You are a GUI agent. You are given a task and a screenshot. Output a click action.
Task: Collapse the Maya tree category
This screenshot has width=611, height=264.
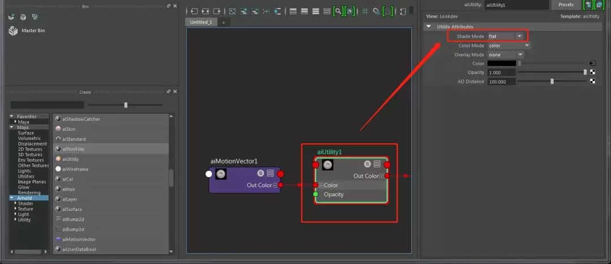[x=12, y=127]
